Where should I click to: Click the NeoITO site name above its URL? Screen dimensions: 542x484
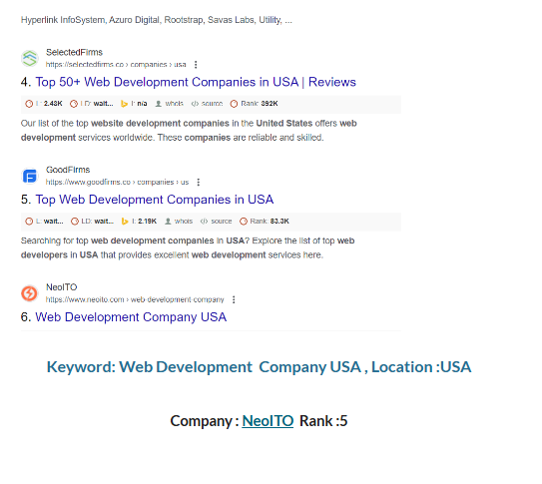(x=62, y=287)
